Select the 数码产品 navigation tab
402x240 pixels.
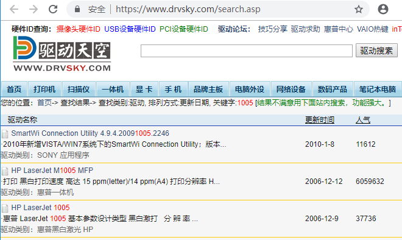(333, 89)
